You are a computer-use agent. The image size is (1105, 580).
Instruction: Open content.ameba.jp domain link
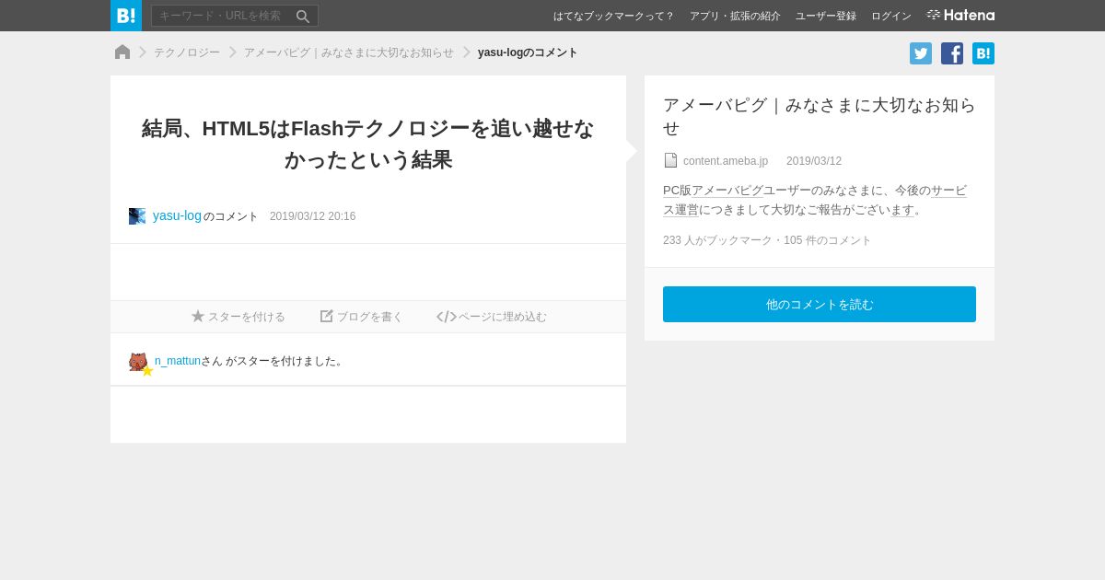pyautogui.click(x=726, y=161)
